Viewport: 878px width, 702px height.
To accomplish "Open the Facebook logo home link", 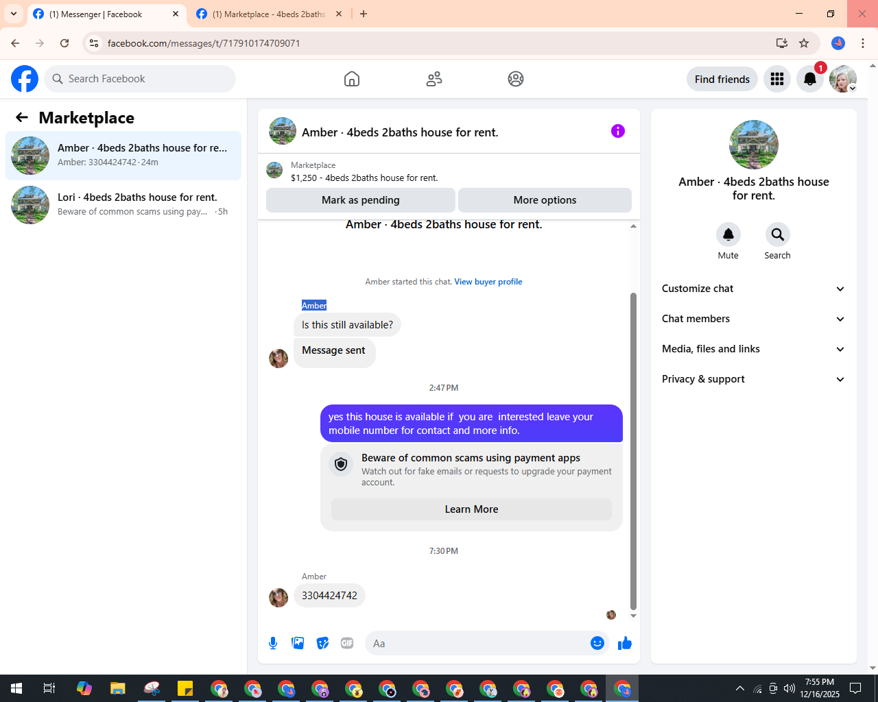I will [x=25, y=79].
